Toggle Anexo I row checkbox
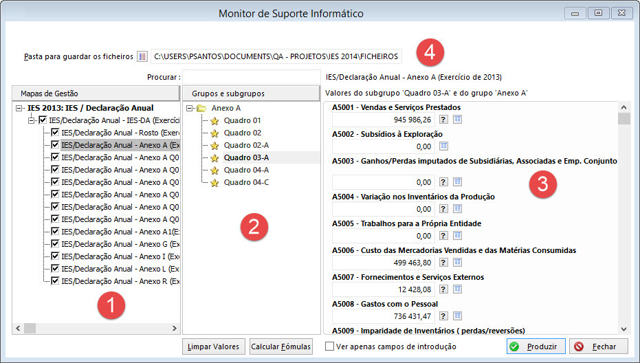The height and width of the screenshot is (363, 640). coord(55,256)
